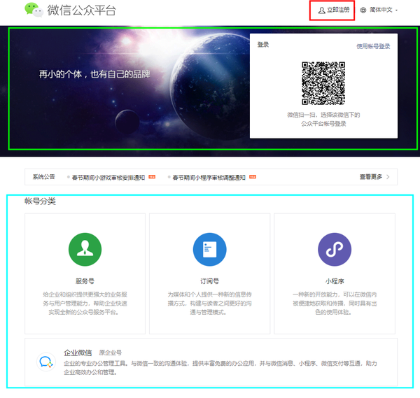Open the 小程序 card title

coord(335,281)
